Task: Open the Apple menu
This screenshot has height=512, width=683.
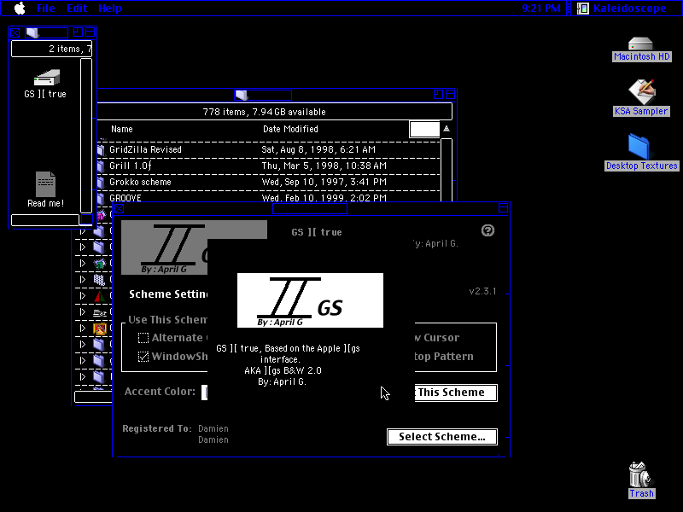Action: [x=20, y=9]
